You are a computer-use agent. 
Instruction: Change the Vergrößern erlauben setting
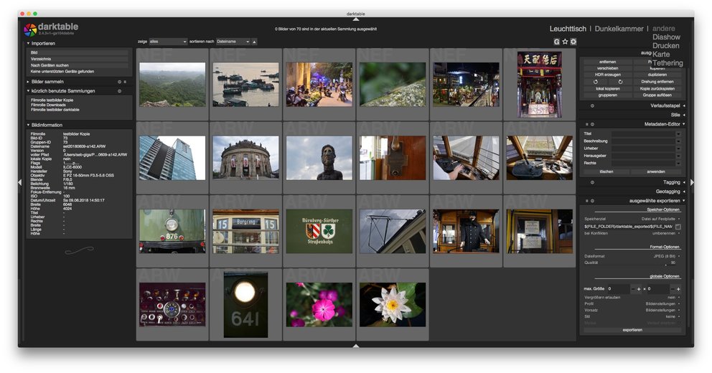coord(632,297)
